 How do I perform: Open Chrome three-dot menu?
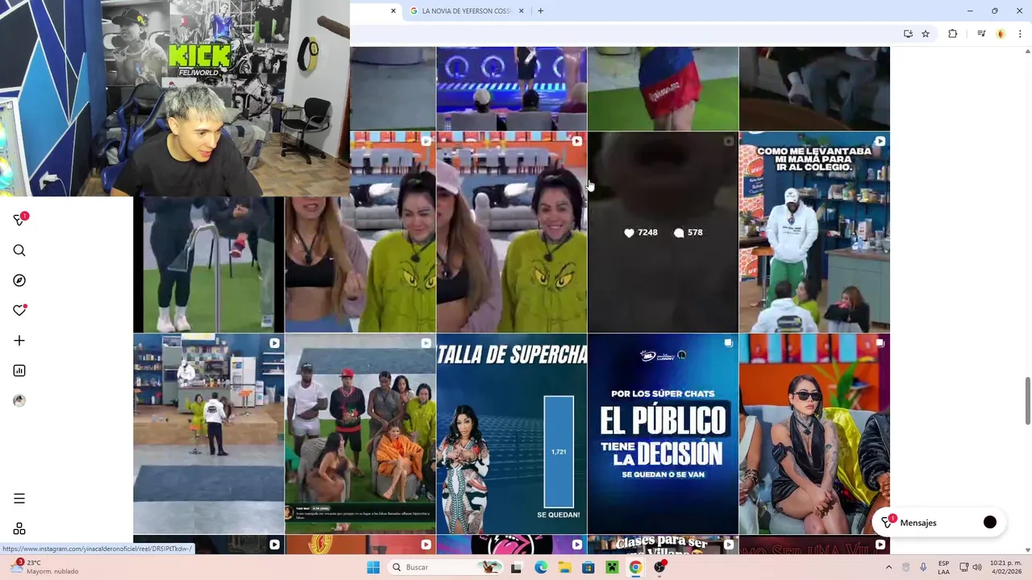click(x=1020, y=34)
